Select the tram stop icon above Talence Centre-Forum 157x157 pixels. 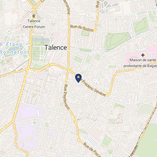tap(34, 16)
